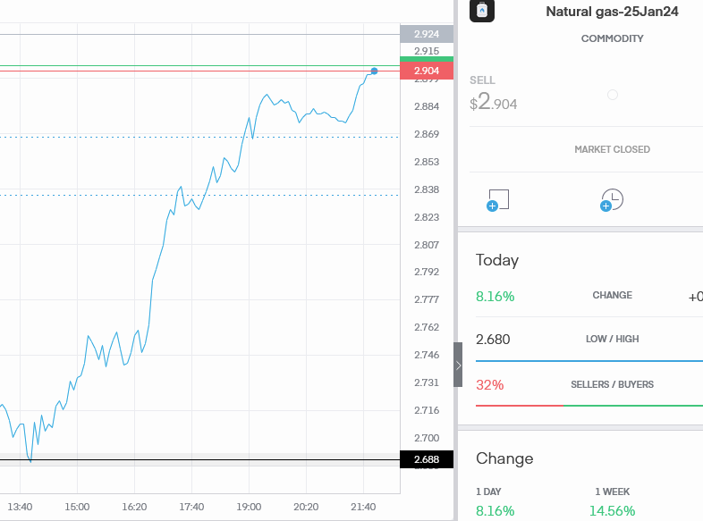Screen dimensions: 703x521
Task: Click the red 2.904 sell price tag
Action: click(x=427, y=71)
